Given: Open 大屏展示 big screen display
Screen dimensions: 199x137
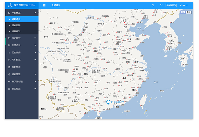Looking at the screenshot, I should tap(56, 5).
